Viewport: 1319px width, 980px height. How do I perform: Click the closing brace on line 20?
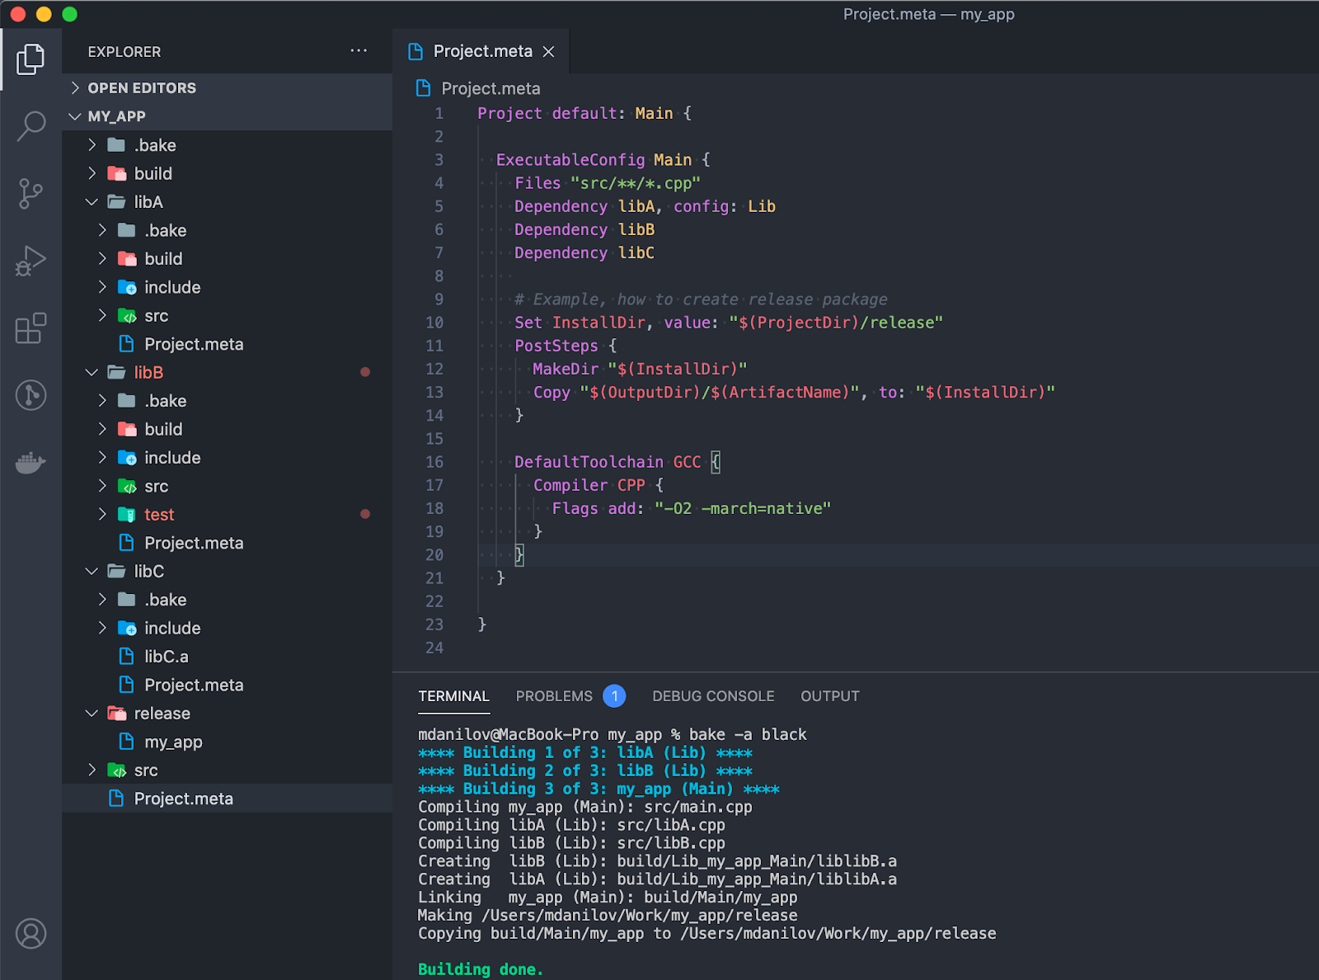point(519,555)
